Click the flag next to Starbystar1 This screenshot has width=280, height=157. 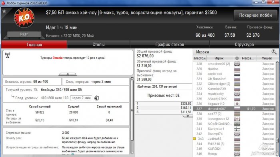237,129
